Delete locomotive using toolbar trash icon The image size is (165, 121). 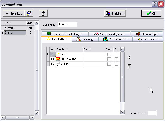tap(43, 13)
